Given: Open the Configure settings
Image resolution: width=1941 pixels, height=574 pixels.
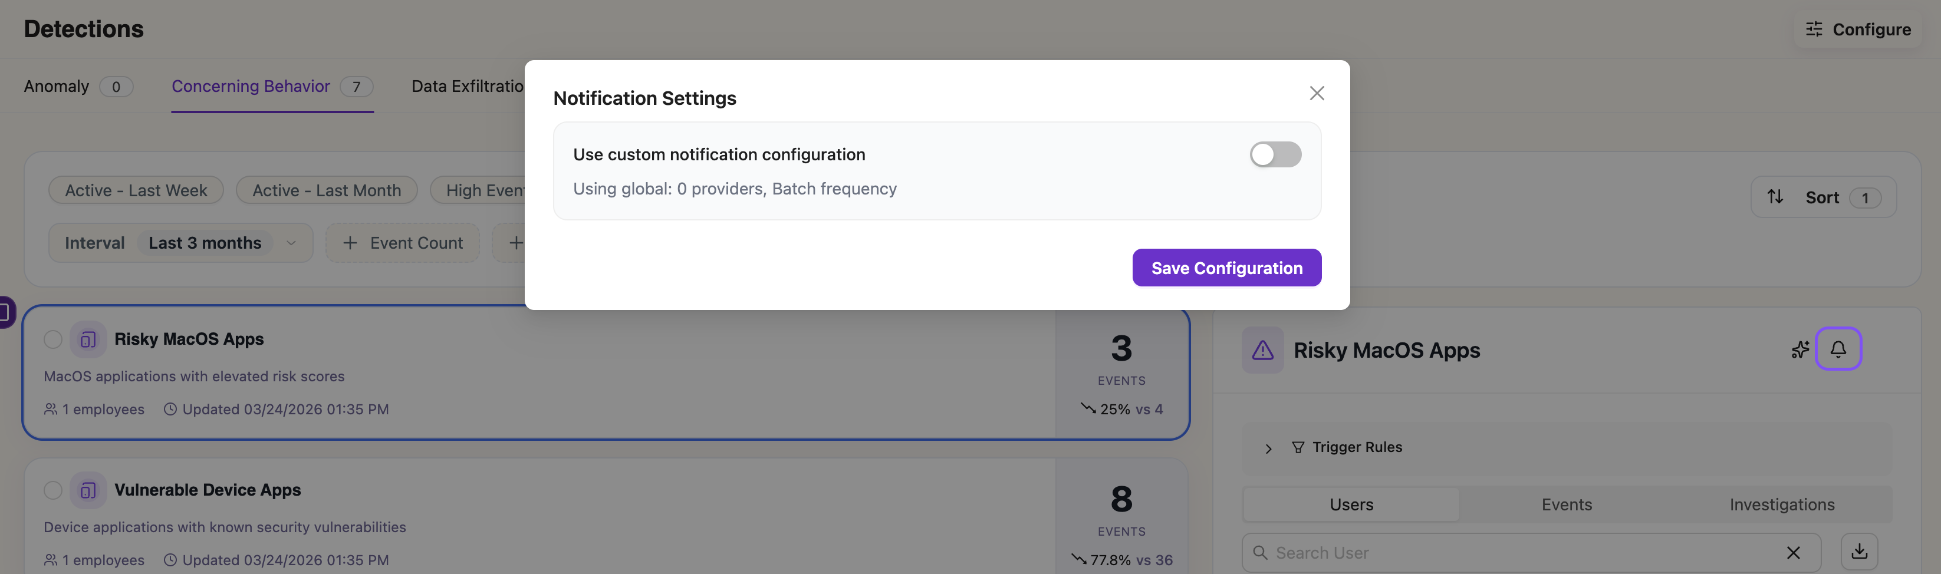Looking at the screenshot, I should tap(1858, 29).
